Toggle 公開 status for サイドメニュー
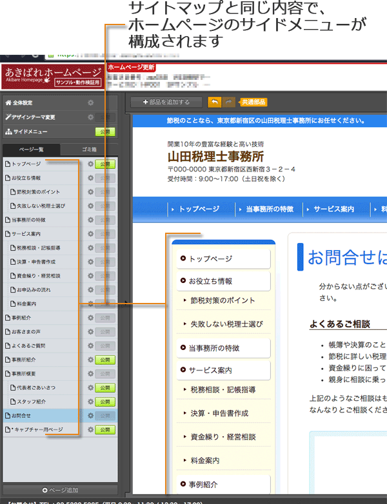This screenshot has height=504, width=387. click(105, 132)
